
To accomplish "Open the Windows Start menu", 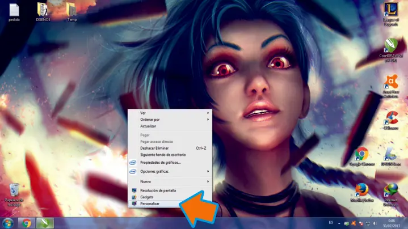I will 8,223.
